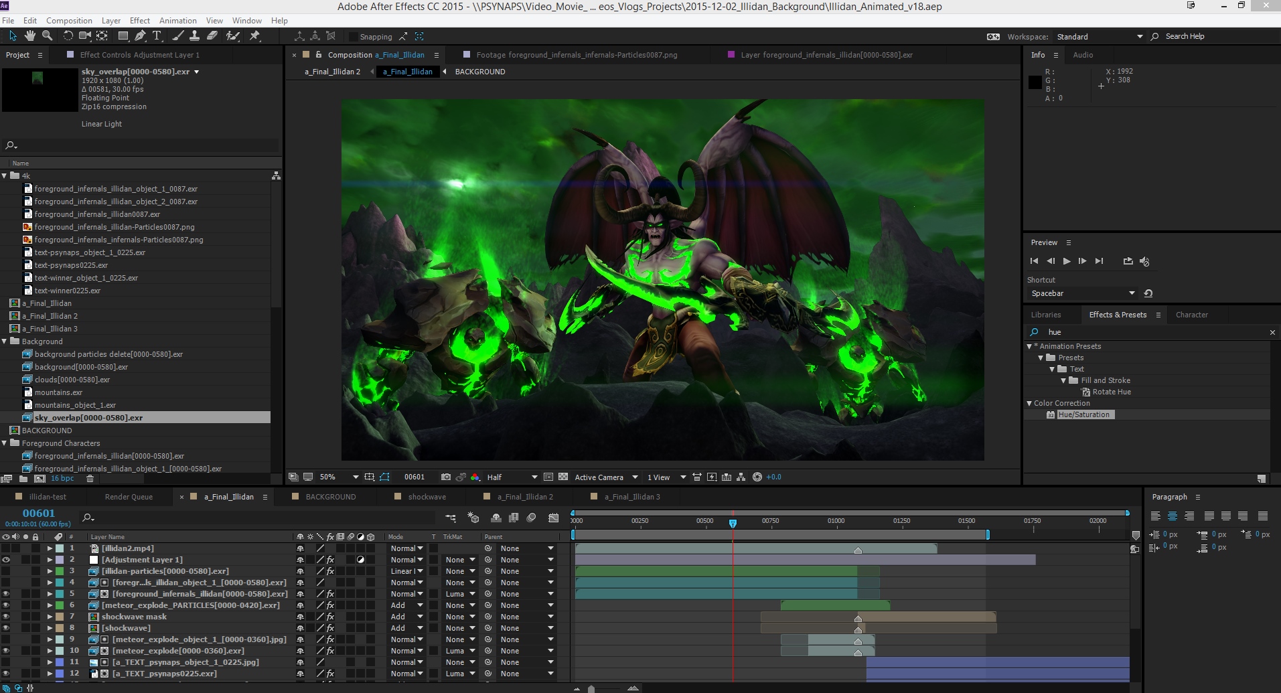
Task: Open the Workspace Standard dropdown
Action: pyautogui.click(x=1100, y=36)
